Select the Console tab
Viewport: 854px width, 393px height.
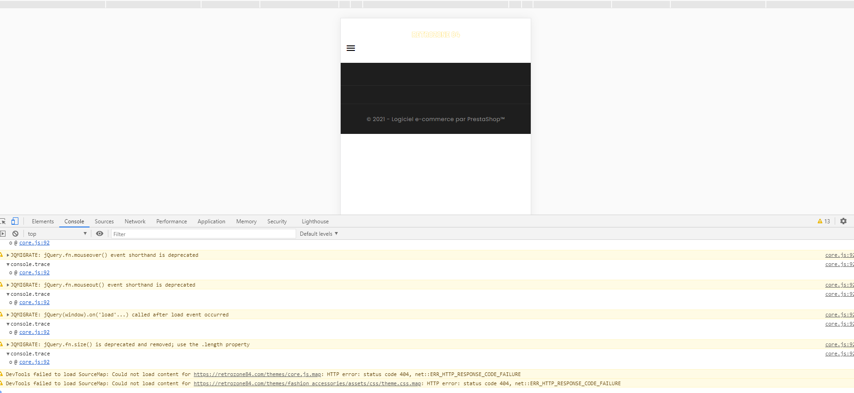tap(74, 221)
